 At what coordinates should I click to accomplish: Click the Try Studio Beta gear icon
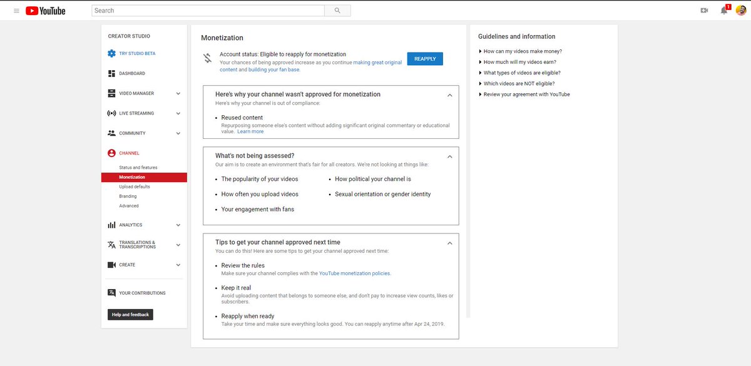111,54
